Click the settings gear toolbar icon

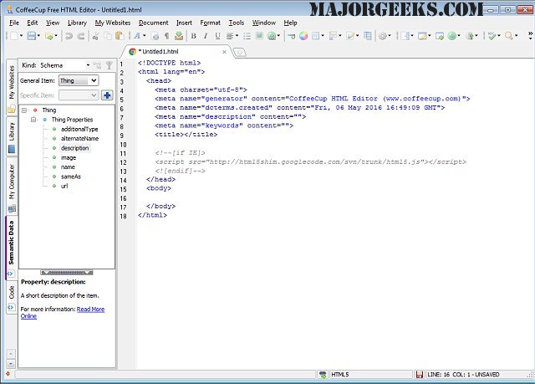[x=383, y=36]
